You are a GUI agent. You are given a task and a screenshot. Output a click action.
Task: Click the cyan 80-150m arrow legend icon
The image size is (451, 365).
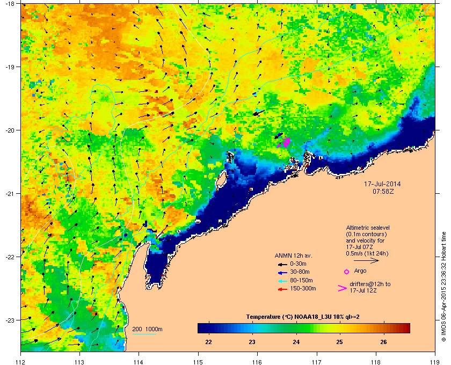pyautogui.click(x=283, y=281)
